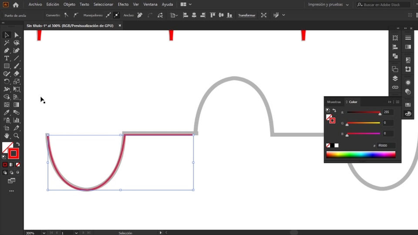Select the Mesh tool

pos(7,105)
